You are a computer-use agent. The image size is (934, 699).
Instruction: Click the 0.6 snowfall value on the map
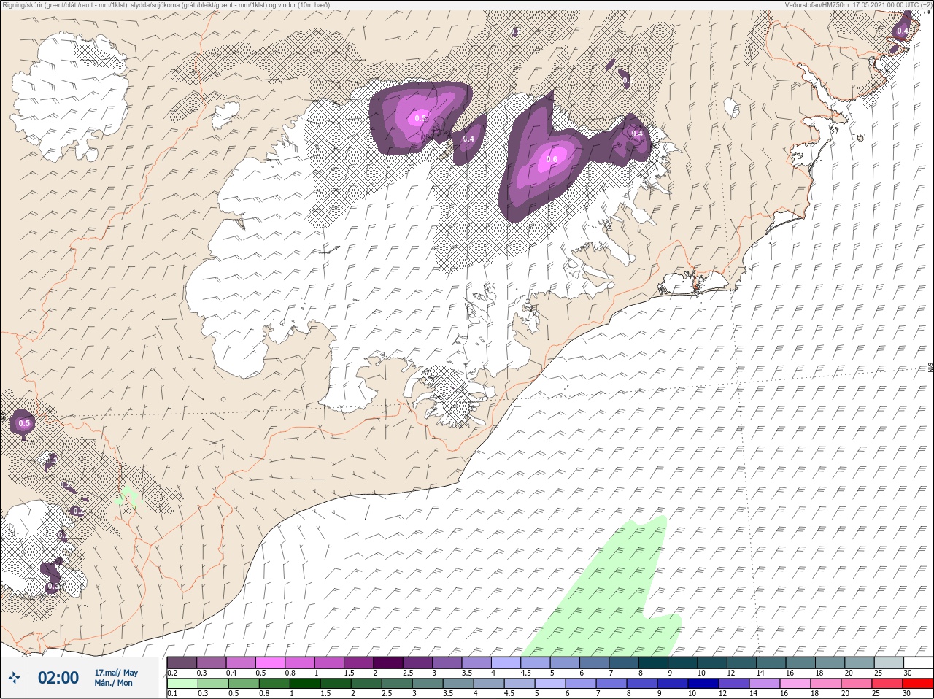coord(552,159)
